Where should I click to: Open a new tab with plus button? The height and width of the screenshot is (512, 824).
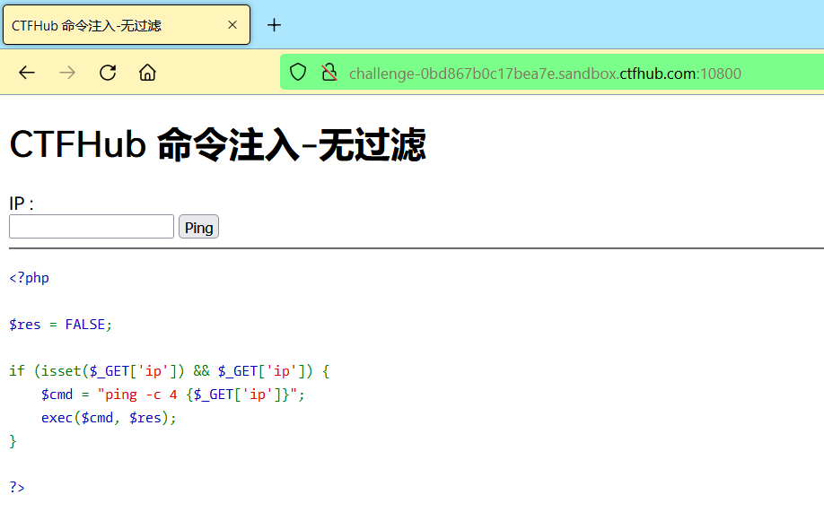click(x=274, y=25)
